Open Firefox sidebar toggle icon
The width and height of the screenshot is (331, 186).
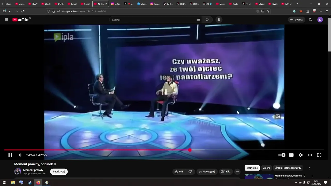[4, 11]
